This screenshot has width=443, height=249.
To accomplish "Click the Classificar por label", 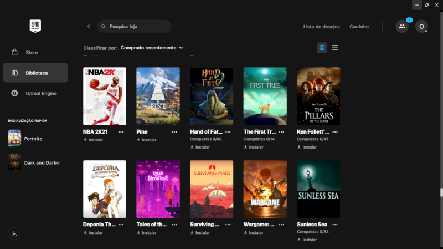I will (x=100, y=48).
